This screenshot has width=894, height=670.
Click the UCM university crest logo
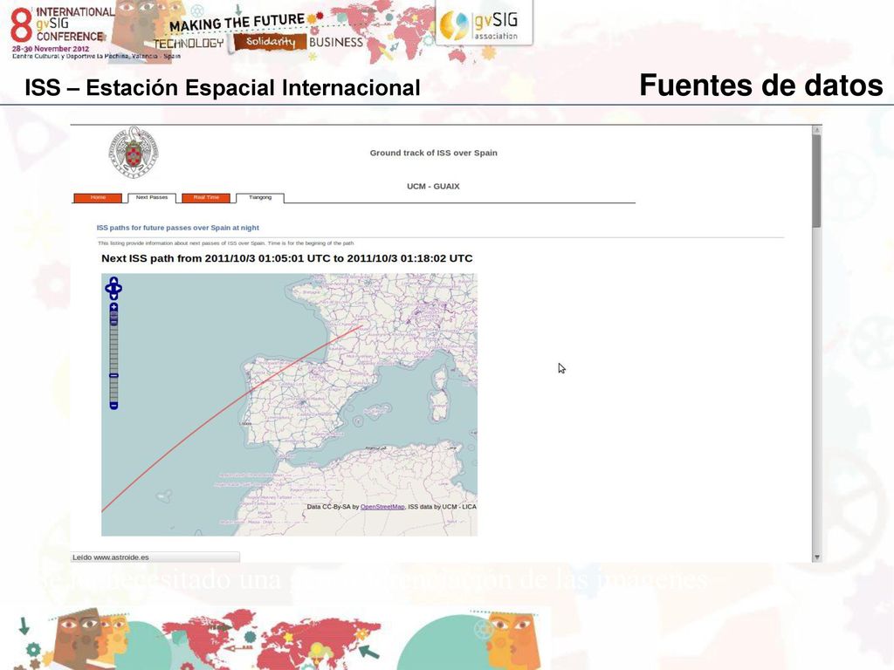click(134, 152)
